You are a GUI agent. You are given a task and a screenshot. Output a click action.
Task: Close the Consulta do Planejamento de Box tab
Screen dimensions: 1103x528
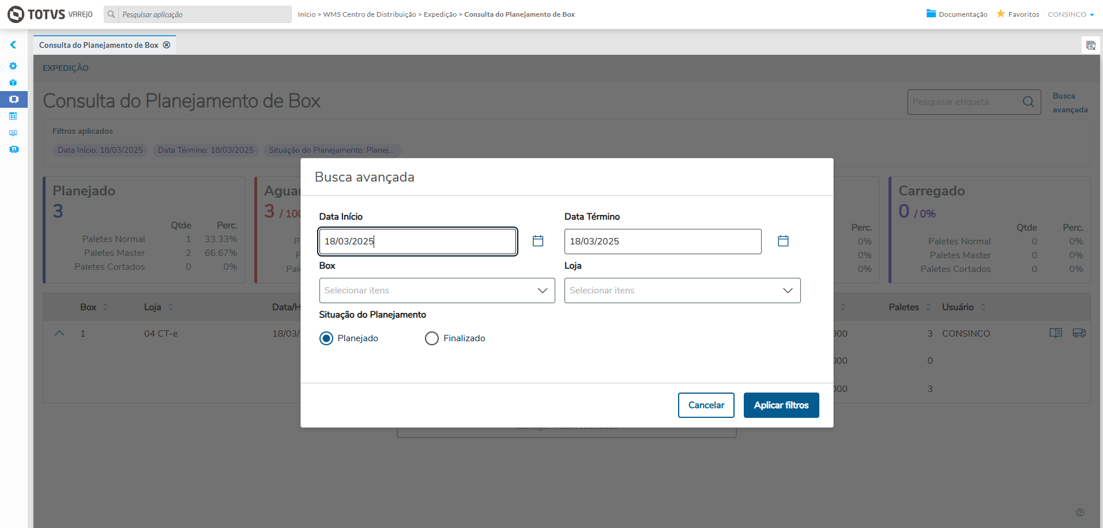167,45
